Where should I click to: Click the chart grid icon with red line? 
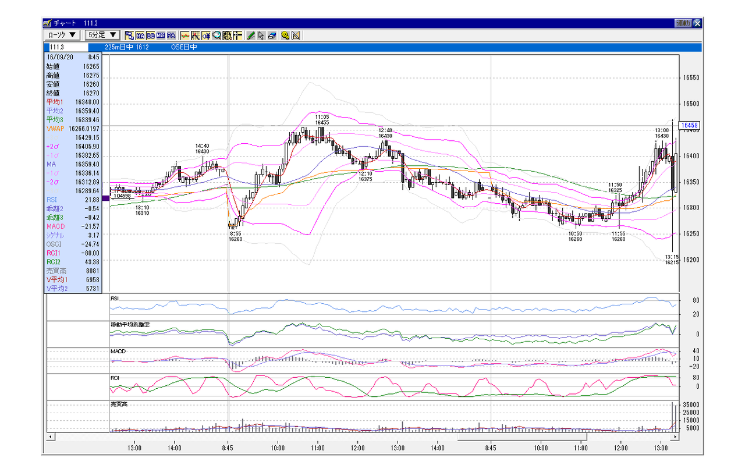click(196, 36)
